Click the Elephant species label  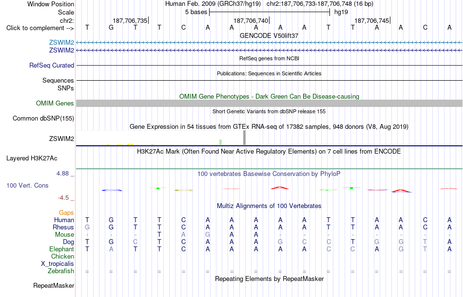pos(62,249)
